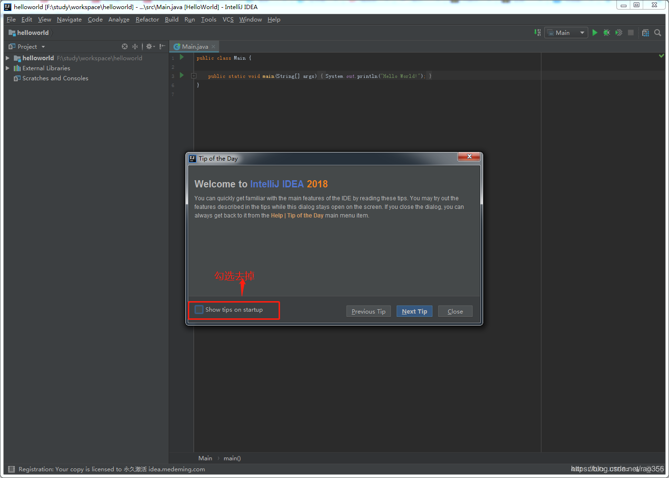Open the Code menu
The width and height of the screenshot is (669, 478).
click(x=95, y=20)
